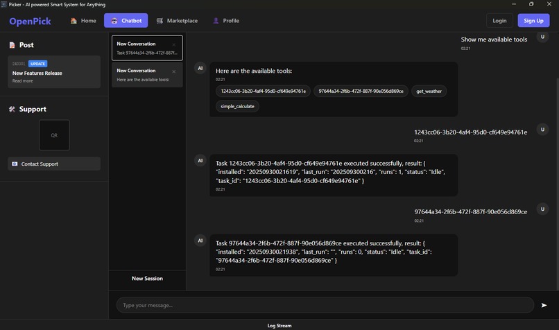Viewport: 559px width, 330px height.
Task: Click the QR code placeholder thumbnail
Action: [x=54, y=135]
